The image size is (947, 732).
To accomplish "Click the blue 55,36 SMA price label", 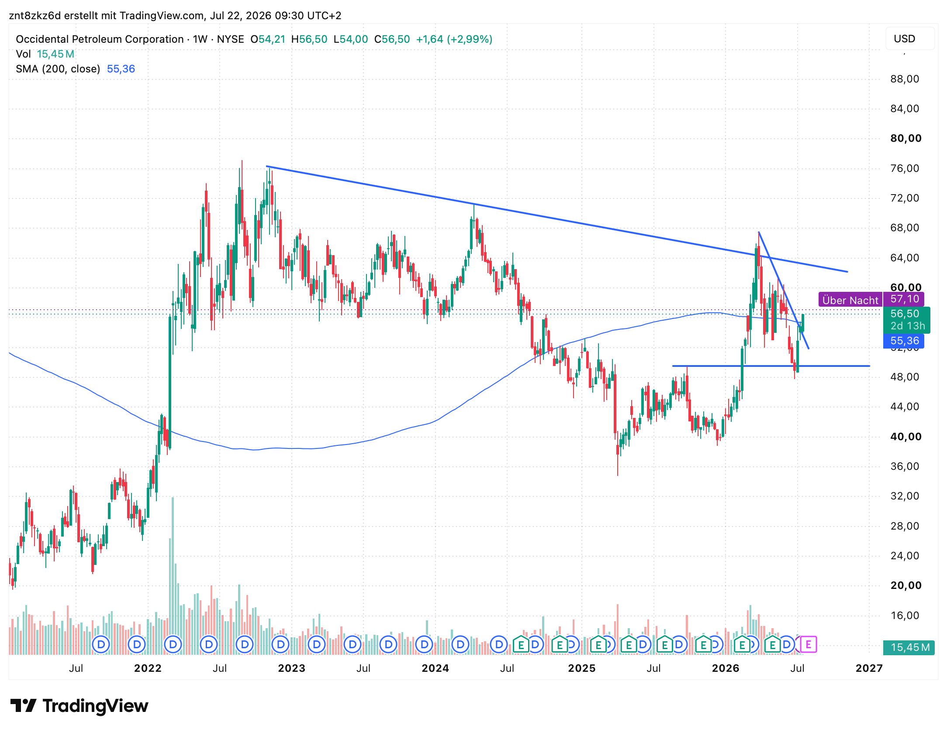I will click(904, 341).
